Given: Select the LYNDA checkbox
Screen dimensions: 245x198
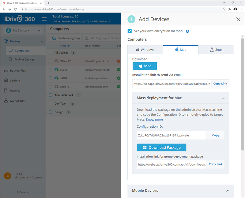Looking at the screenshot, I should (51, 78).
